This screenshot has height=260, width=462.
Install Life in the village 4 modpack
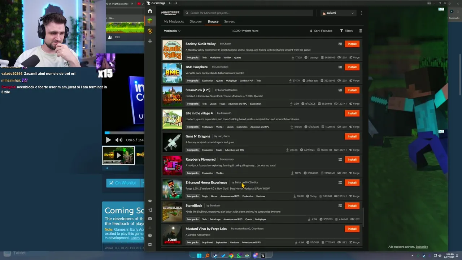[352, 113]
